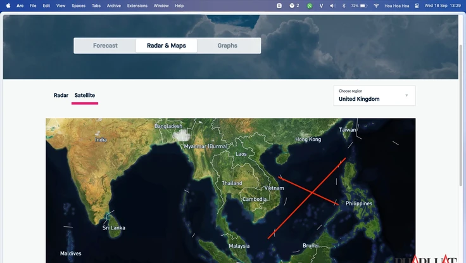Click the Myanmar (Burma) label on map

tap(206, 146)
